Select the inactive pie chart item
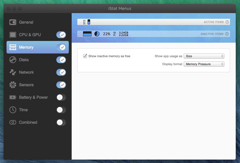Image resolution: width=240 pixels, height=163 pixels. pos(97,34)
